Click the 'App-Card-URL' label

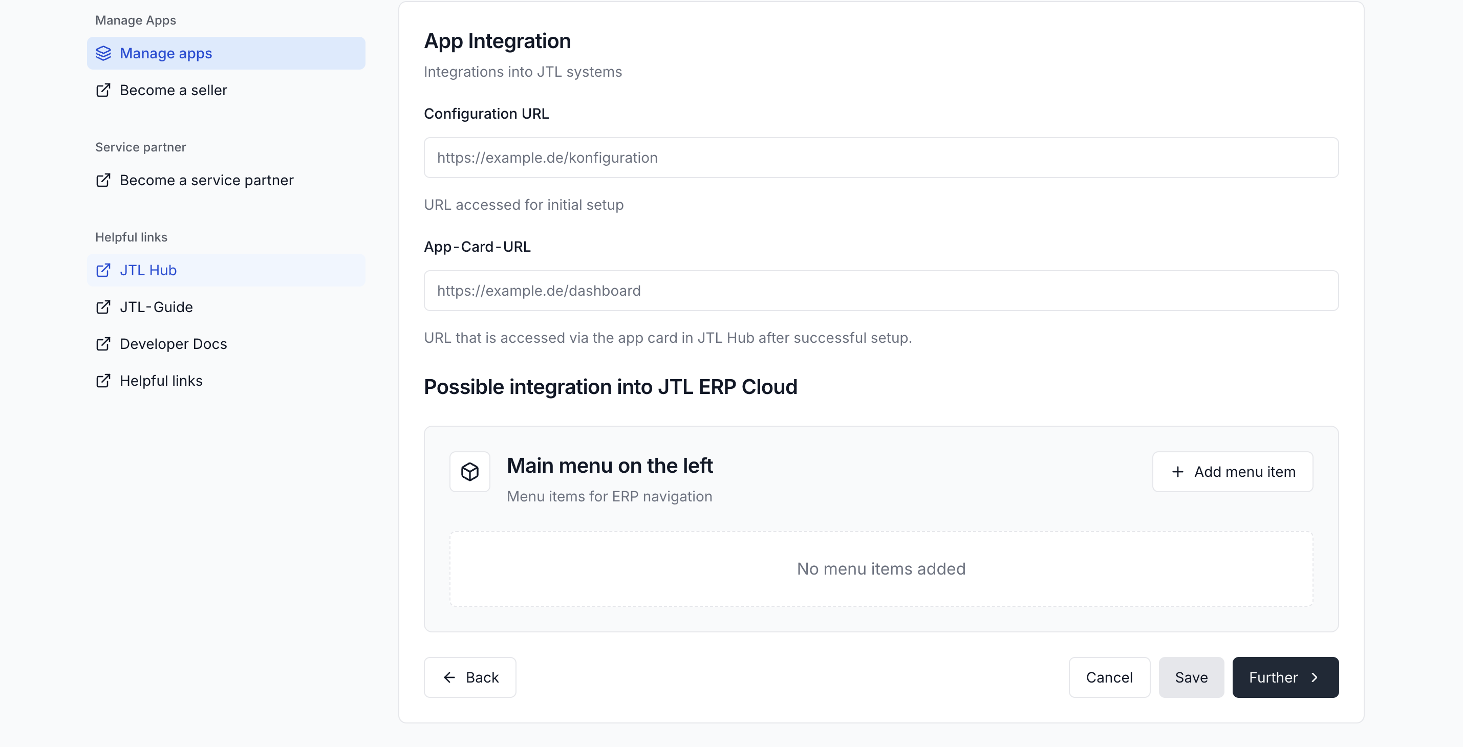click(x=477, y=247)
